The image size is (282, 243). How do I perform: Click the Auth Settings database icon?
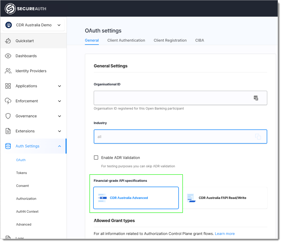click(x=8, y=146)
